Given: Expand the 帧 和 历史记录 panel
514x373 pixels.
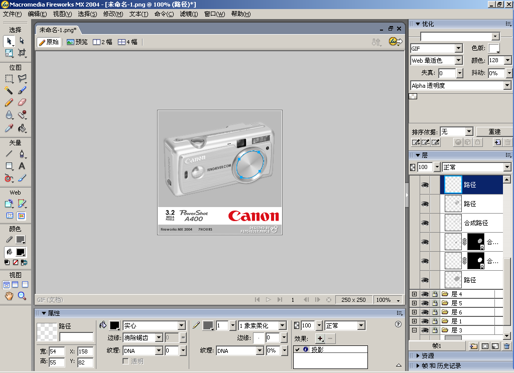Looking at the screenshot, I should pyautogui.click(x=418, y=366).
